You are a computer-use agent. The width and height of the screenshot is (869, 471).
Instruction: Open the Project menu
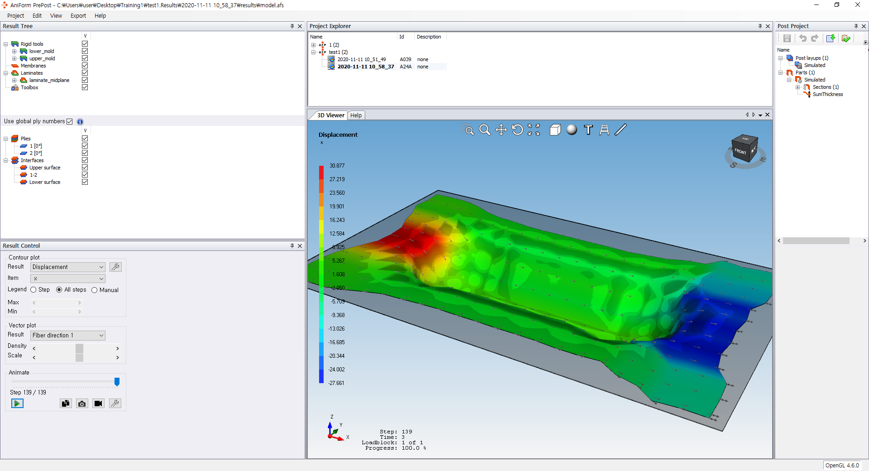(x=16, y=16)
